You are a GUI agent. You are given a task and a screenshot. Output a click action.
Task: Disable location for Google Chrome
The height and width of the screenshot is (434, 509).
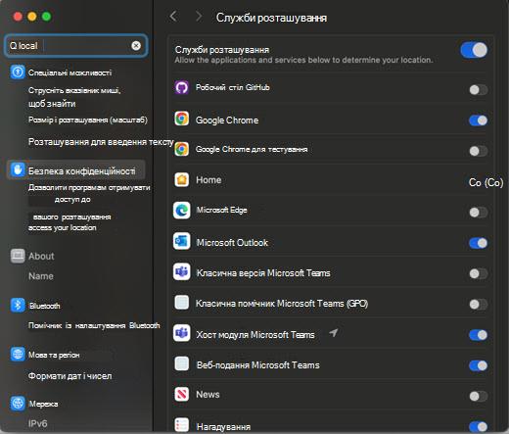pos(479,121)
